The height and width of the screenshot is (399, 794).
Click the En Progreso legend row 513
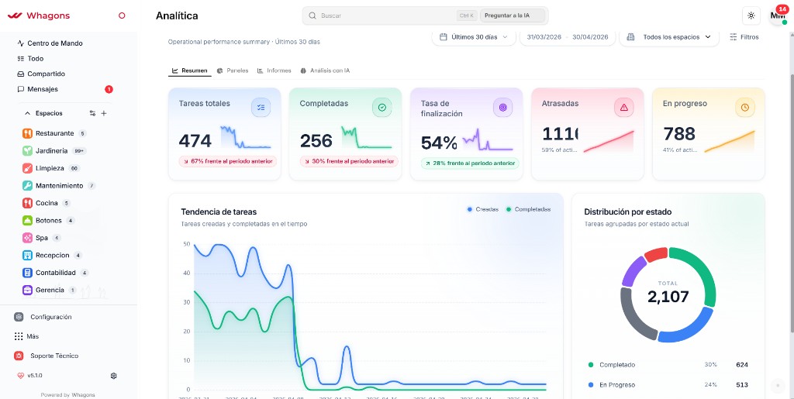coord(668,385)
